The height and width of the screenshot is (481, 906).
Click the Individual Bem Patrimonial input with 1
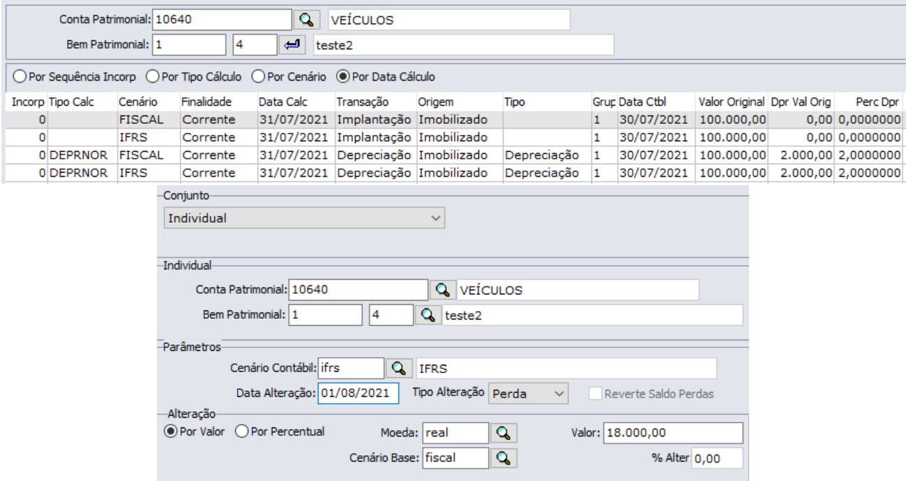click(x=326, y=315)
